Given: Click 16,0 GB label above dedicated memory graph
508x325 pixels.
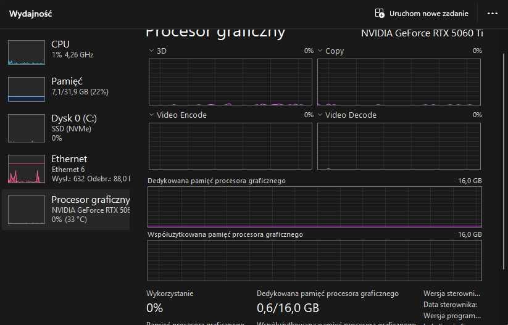Looking at the screenshot, I should 470,181.
